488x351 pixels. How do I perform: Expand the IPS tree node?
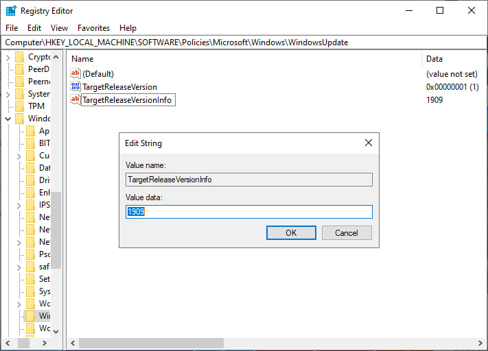pyautogui.click(x=19, y=205)
